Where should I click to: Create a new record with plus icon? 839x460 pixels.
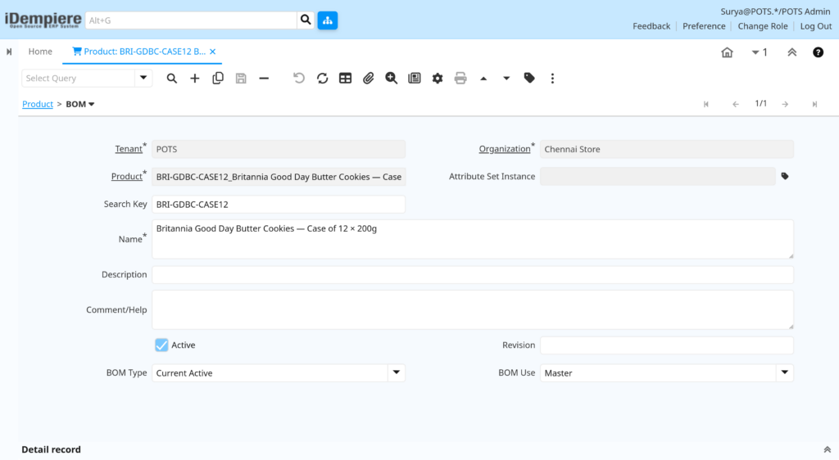click(x=195, y=79)
